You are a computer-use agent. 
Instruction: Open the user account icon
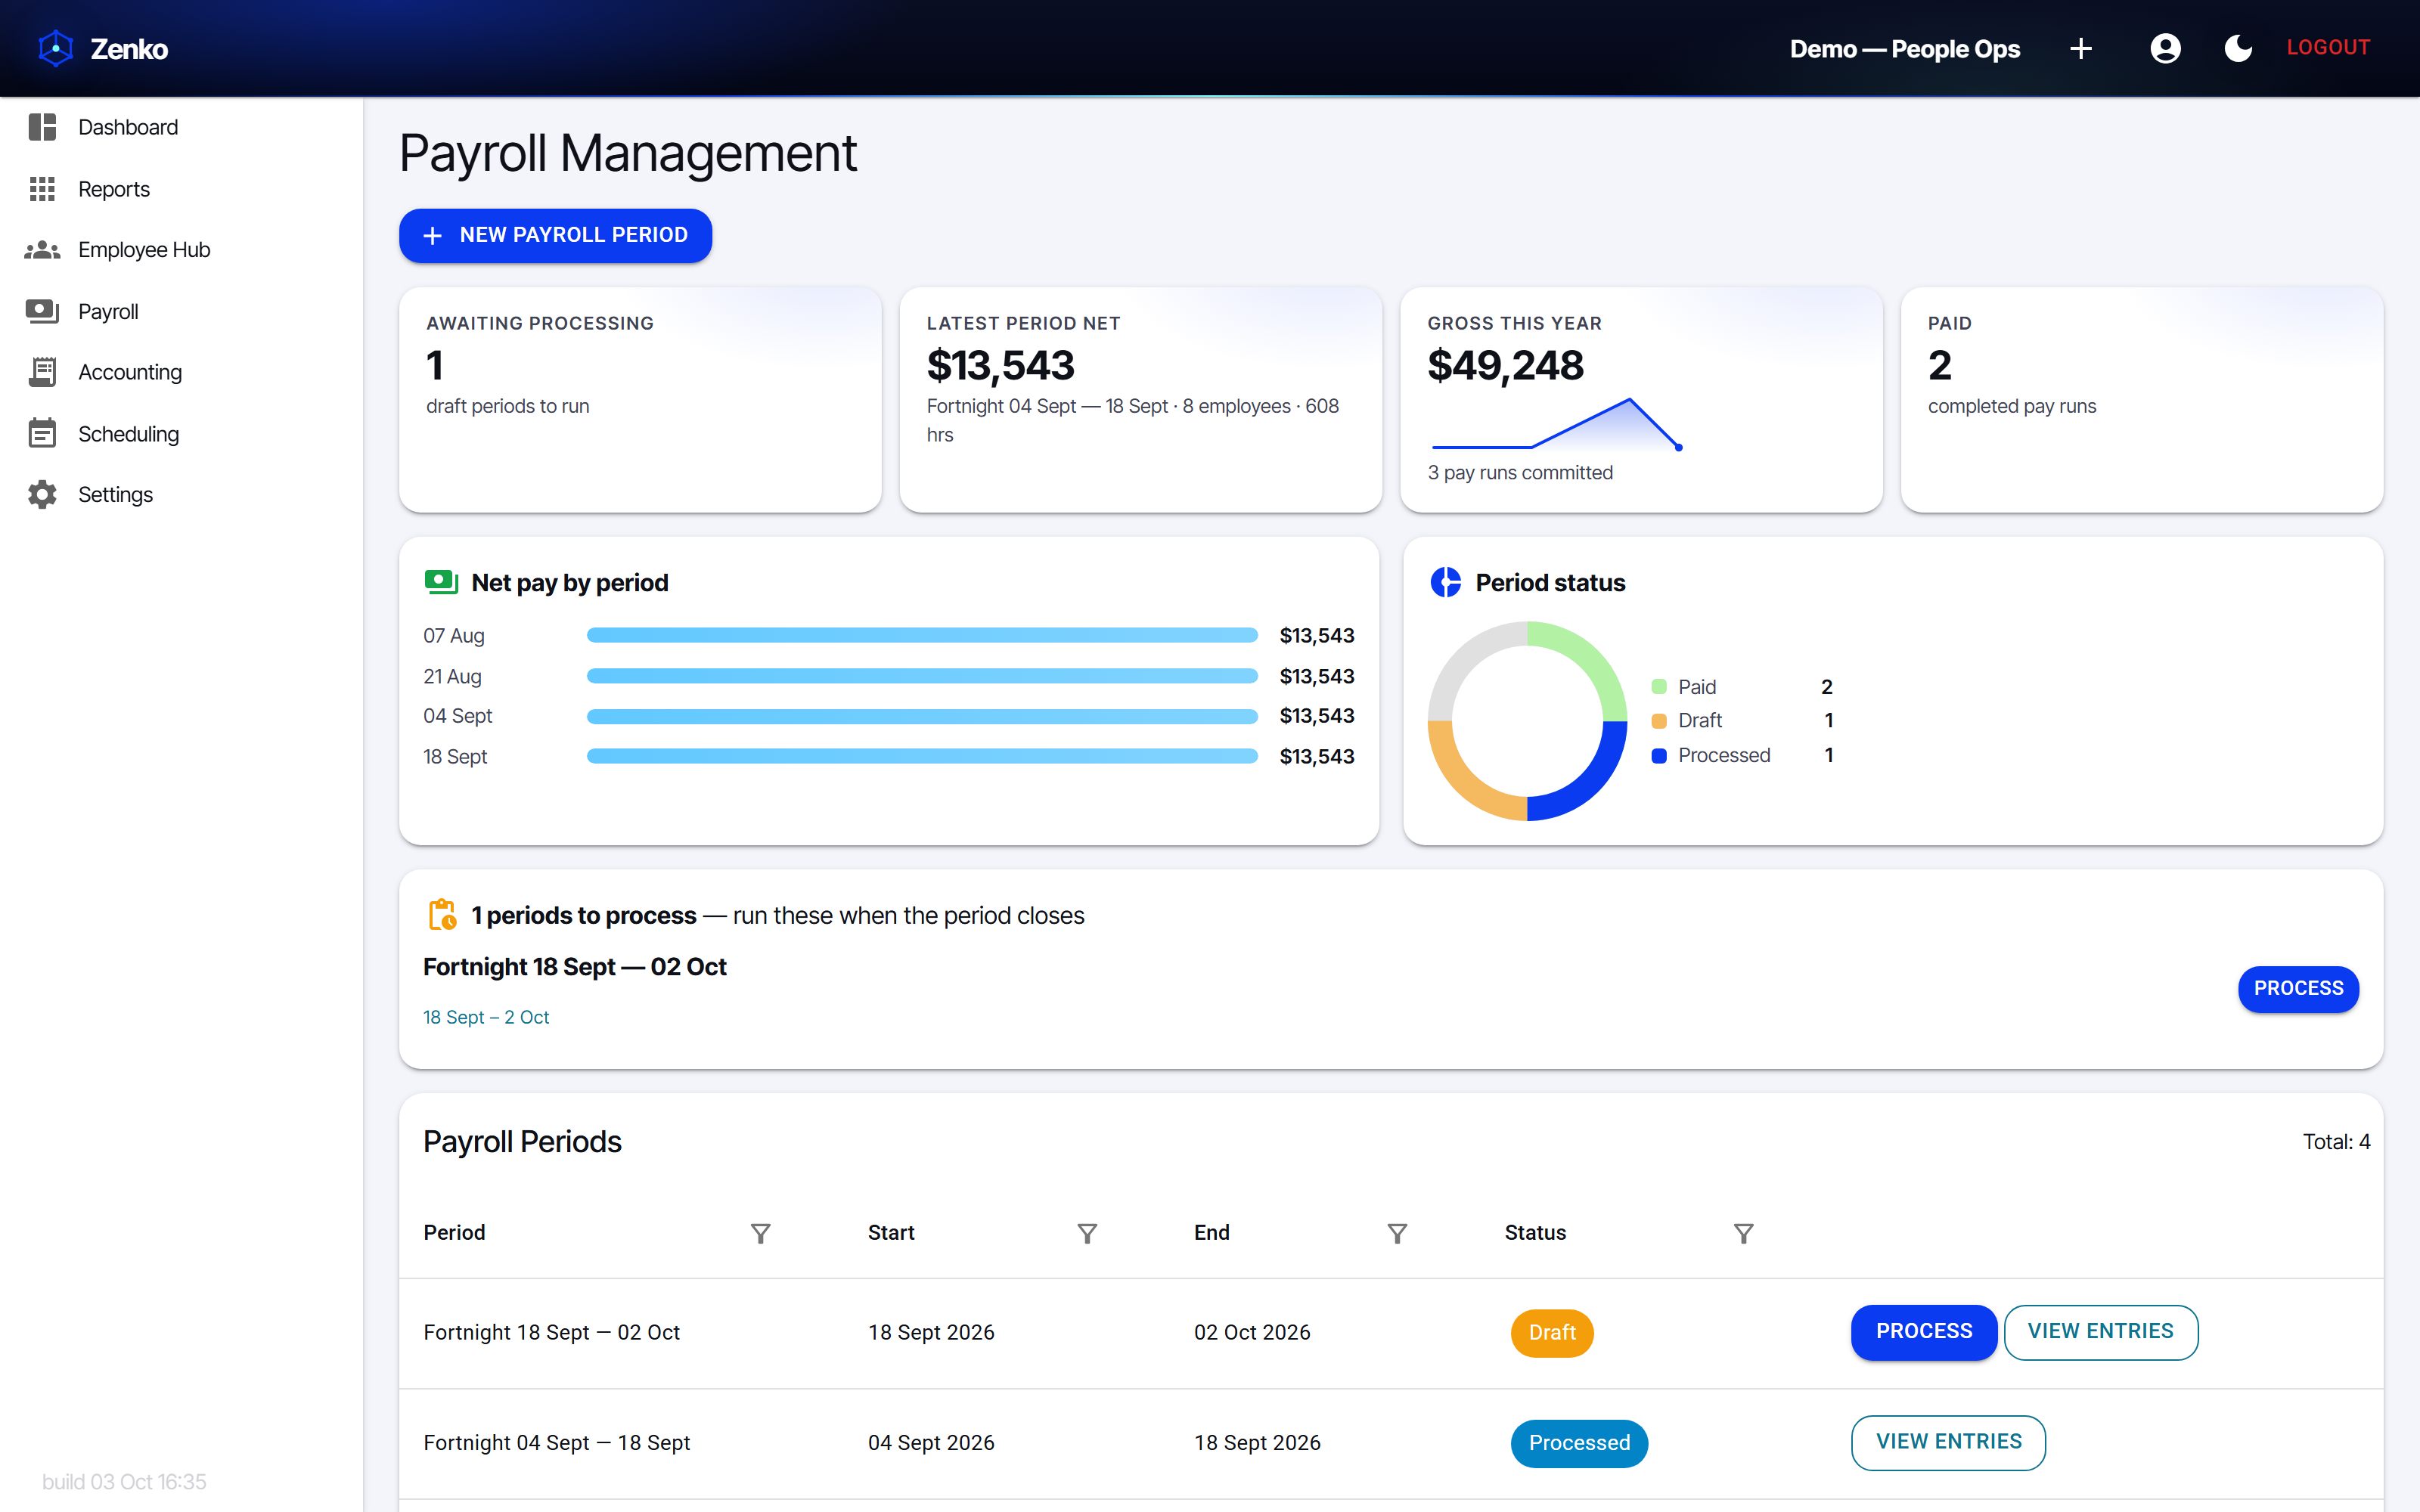pos(2165,48)
